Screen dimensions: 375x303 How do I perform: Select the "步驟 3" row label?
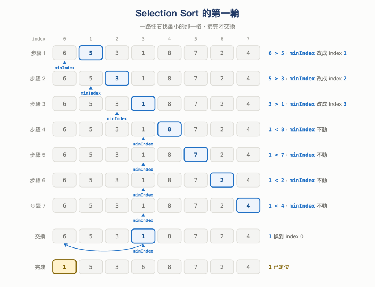point(38,104)
